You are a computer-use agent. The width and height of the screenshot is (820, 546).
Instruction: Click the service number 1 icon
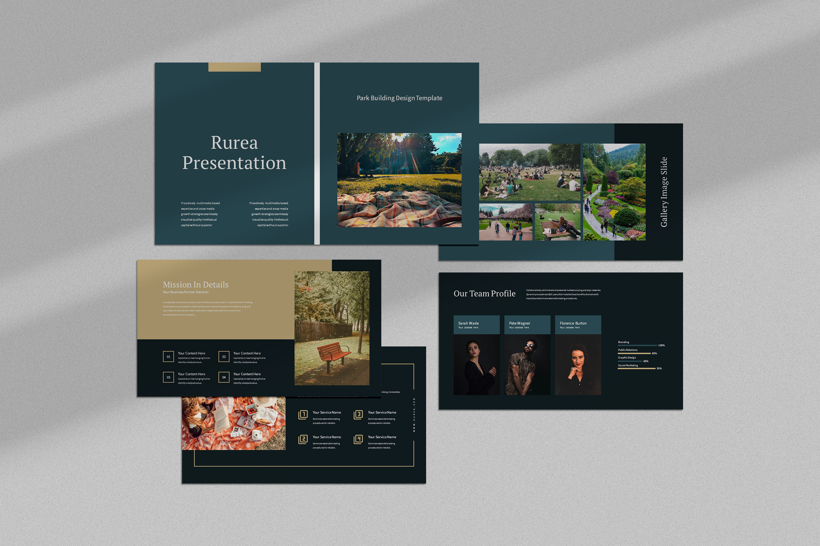tap(303, 414)
